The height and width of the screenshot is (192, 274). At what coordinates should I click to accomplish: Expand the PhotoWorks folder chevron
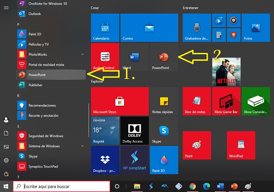point(83,54)
